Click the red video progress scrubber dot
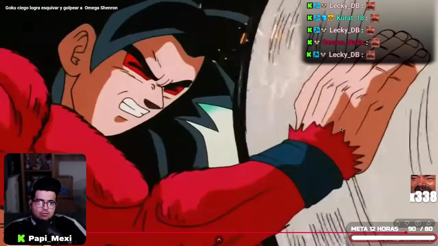This screenshot has height=246, width=438. coord(406,233)
